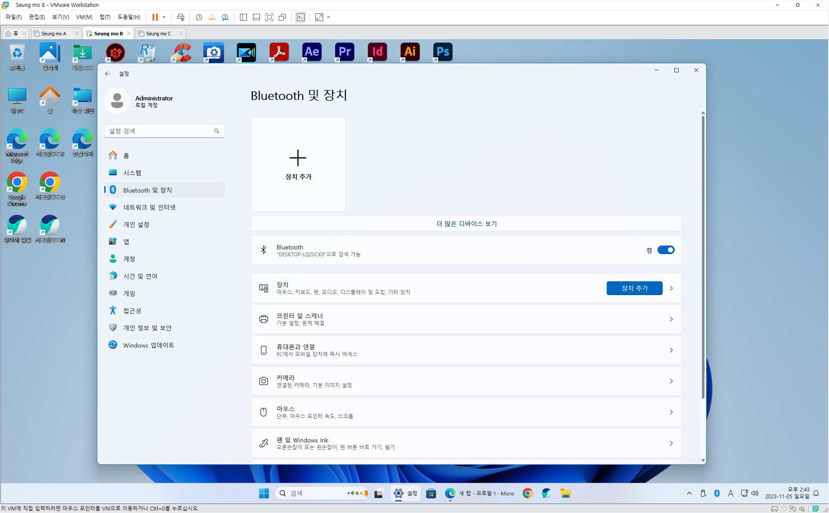Click the VMware take snapshot toolbar icon

tap(199, 17)
